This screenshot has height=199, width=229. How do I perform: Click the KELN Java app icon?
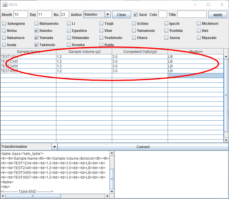[x=5, y=4]
